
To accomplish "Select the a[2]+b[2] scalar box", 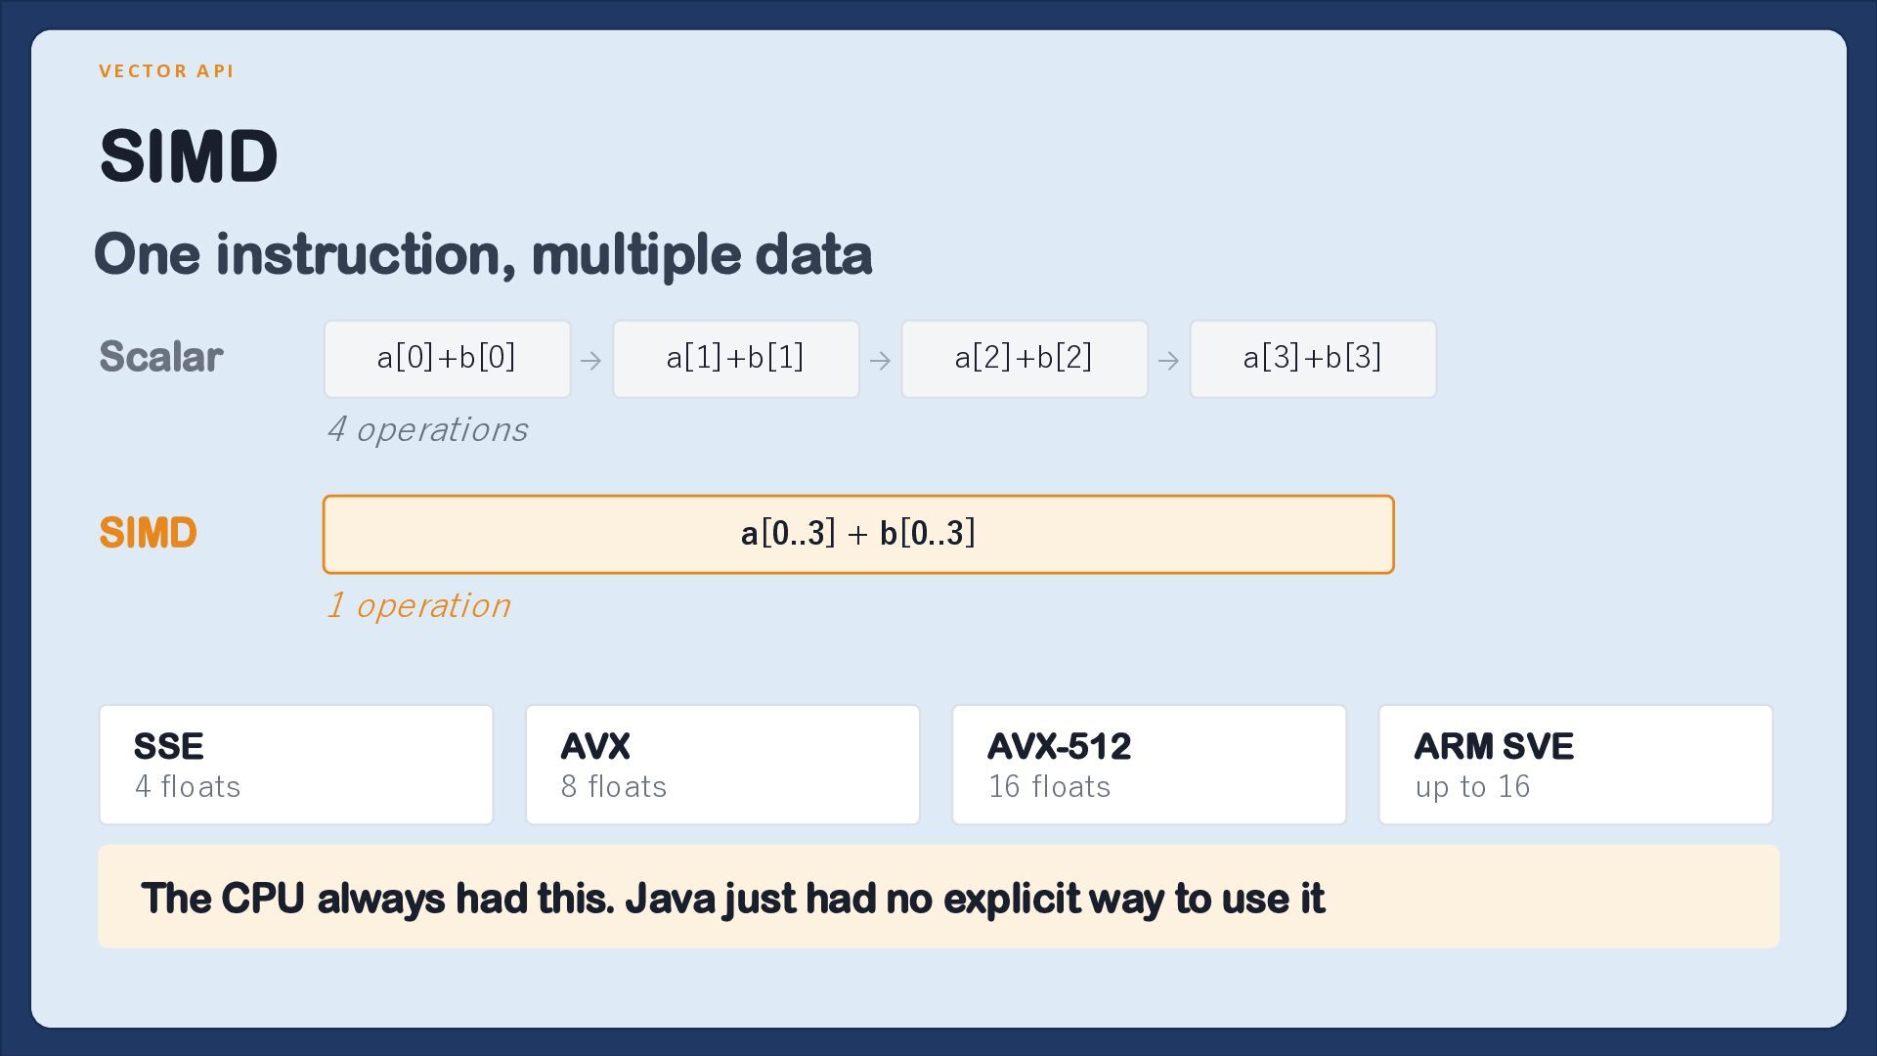I will pyautogui.click(x=1025, y=359).
